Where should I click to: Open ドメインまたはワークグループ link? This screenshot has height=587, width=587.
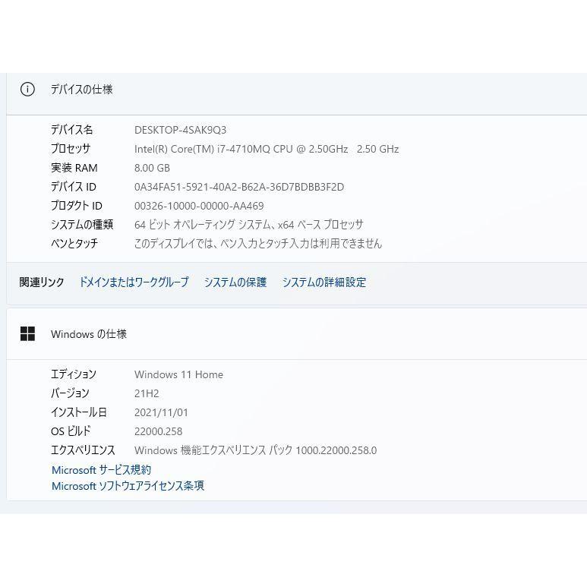[x=134, y=282]
